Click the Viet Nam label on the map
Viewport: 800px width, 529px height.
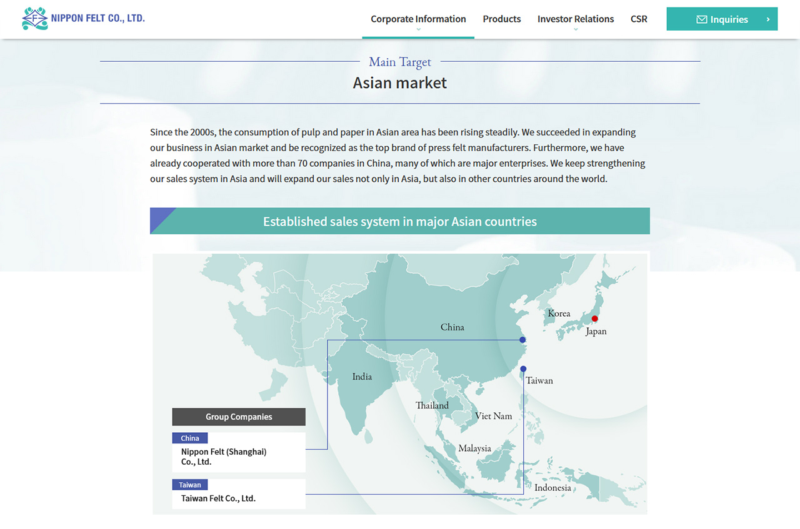[493, 416]
